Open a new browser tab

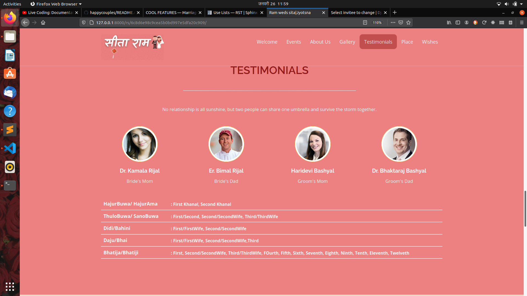point(395,13)
